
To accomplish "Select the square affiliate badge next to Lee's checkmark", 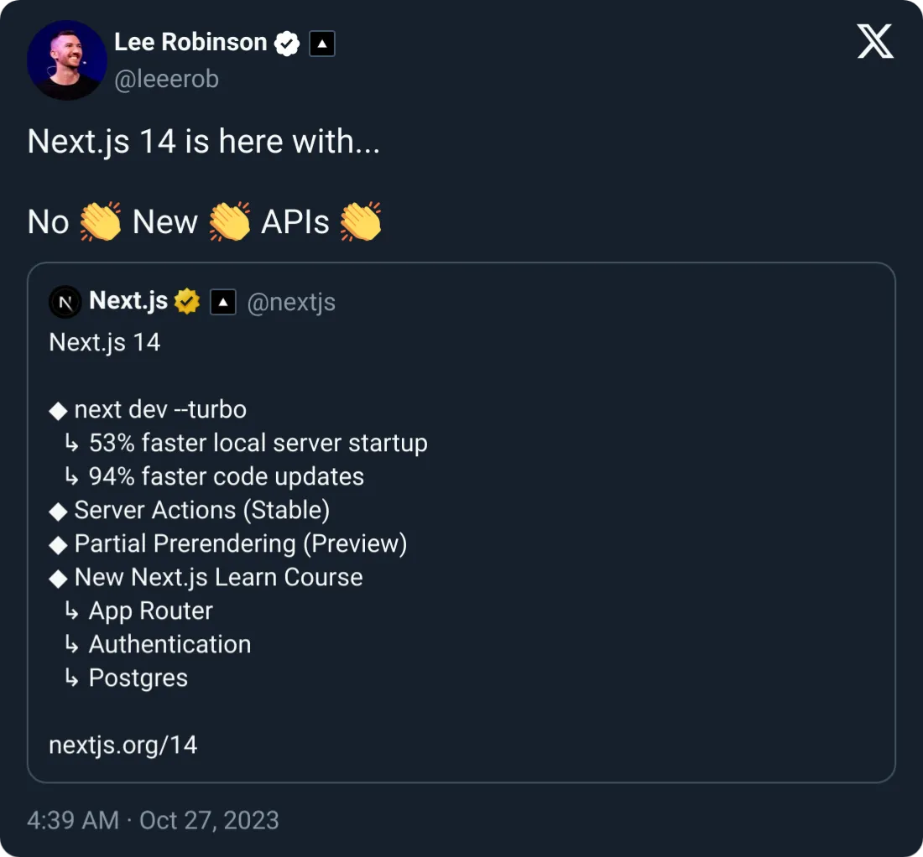I will coord(322,42).
